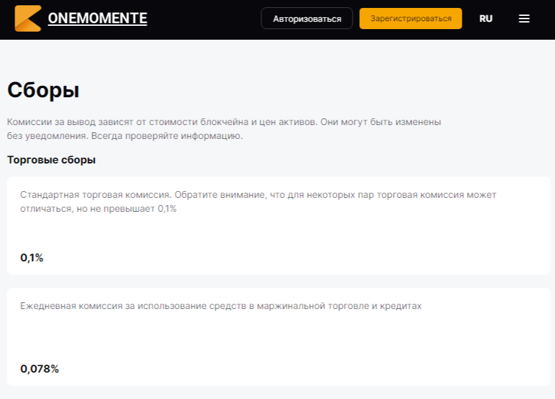Image resolution: width=555 pixels, height=399 pixels.
Task: Open the hamburger menu in header
Action: click(524, 19)
